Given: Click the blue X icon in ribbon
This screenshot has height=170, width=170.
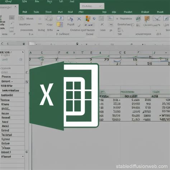Looking at the screenshot, I should click(x=79, y=19).
